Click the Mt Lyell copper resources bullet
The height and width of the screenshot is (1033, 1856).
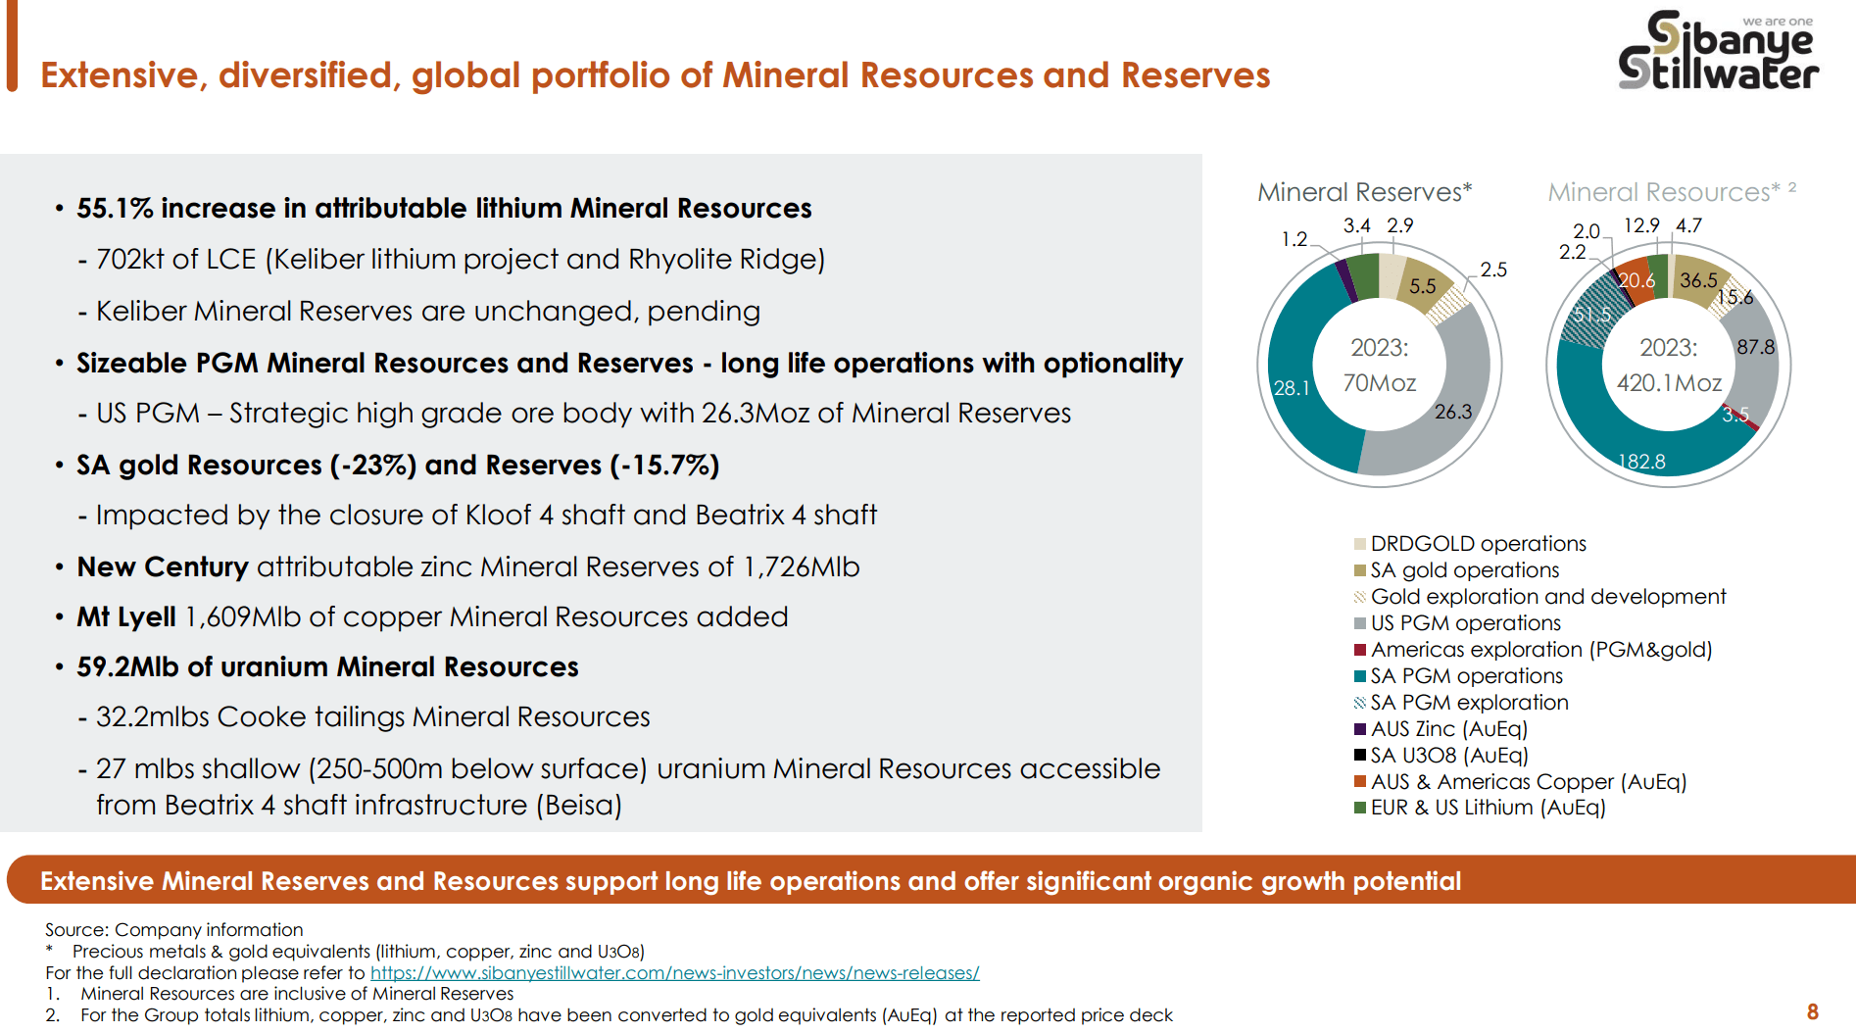click(432, 616)
